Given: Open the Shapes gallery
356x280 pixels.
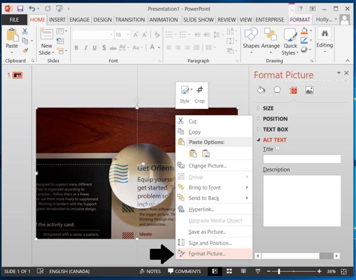Looking at the screenshot, I should [251, 41].
